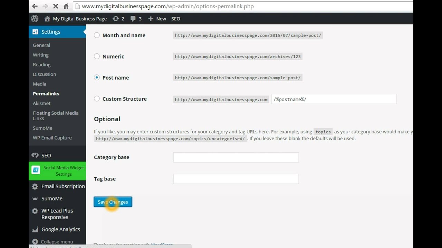Click the browser address bar URL
Screen dimensions: 442x248
pyautogui.click(x=168, y=6)
